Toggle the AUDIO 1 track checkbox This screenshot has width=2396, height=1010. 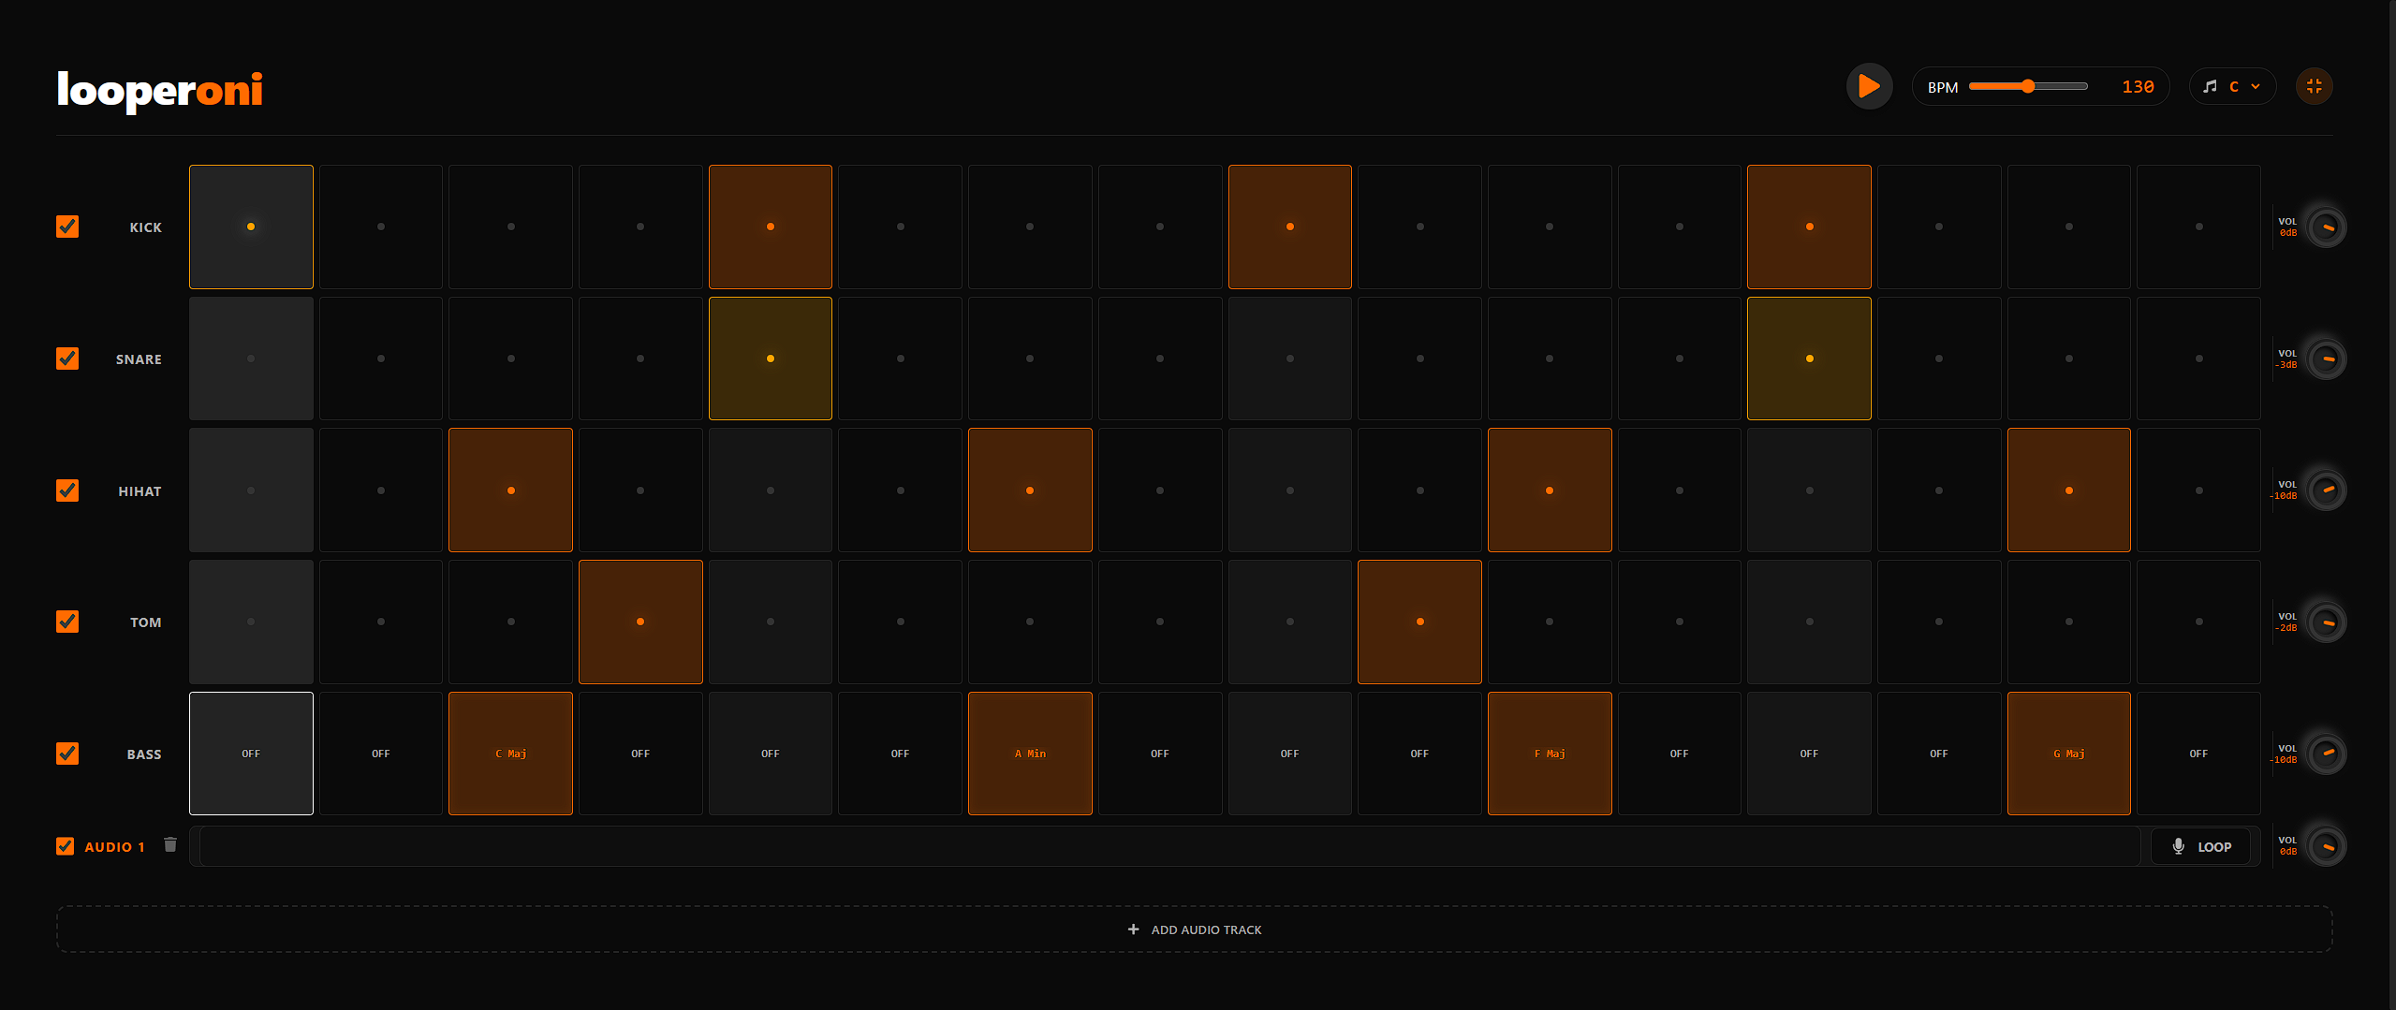click(x=64, y=845)
